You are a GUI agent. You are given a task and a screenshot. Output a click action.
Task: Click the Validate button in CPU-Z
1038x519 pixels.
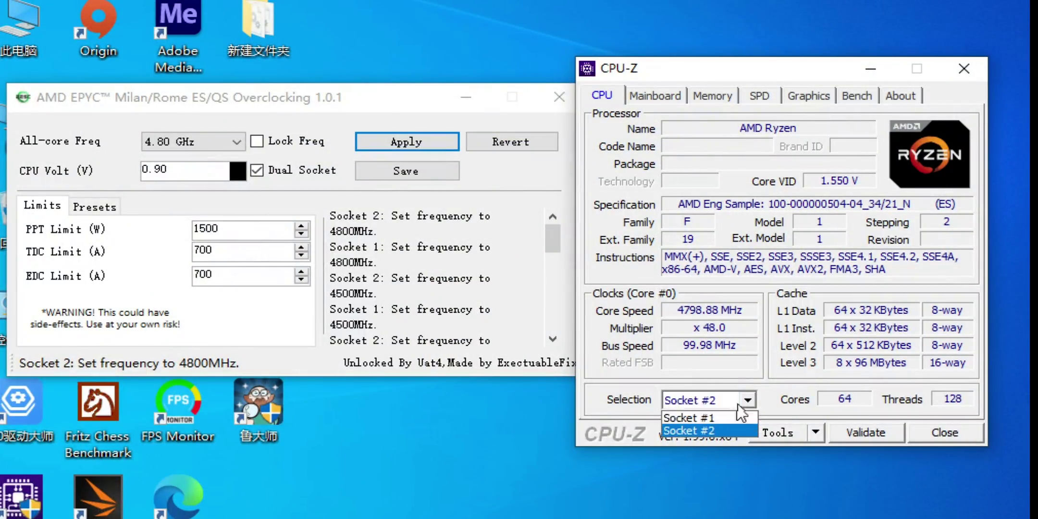[x=865, y=432]
